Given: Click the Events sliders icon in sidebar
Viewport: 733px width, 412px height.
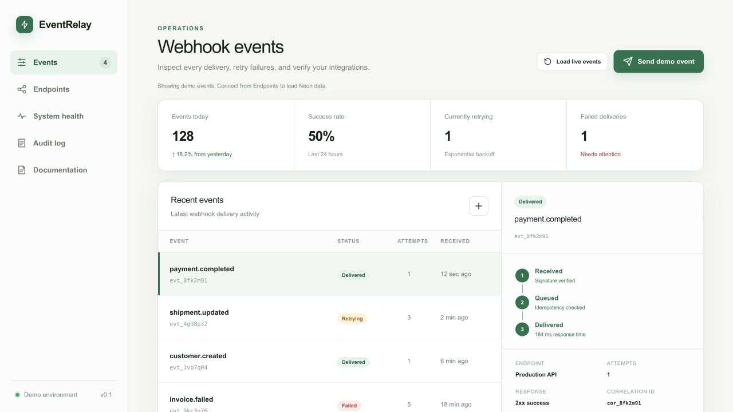Looking at the screenshot, I should point(22,62).
